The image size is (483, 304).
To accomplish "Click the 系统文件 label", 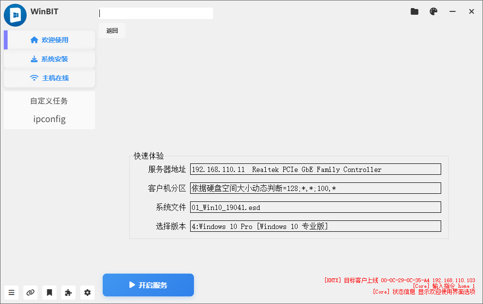I will (171, 208).
